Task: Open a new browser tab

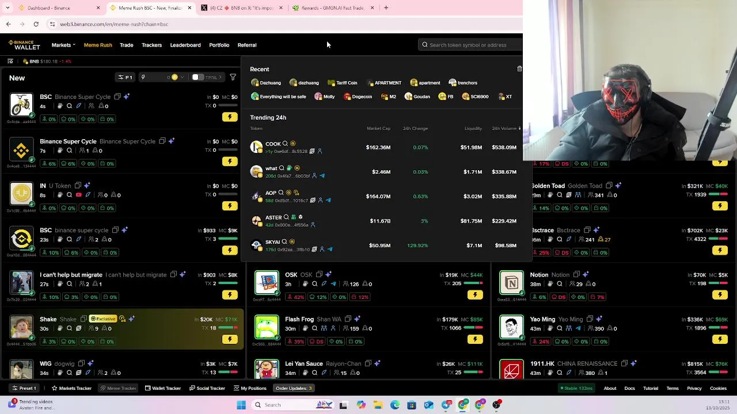Action: coord(386,8)
